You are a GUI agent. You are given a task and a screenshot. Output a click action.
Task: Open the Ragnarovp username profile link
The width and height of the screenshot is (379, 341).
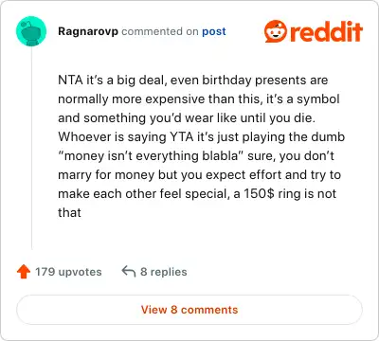pos(88,31)
